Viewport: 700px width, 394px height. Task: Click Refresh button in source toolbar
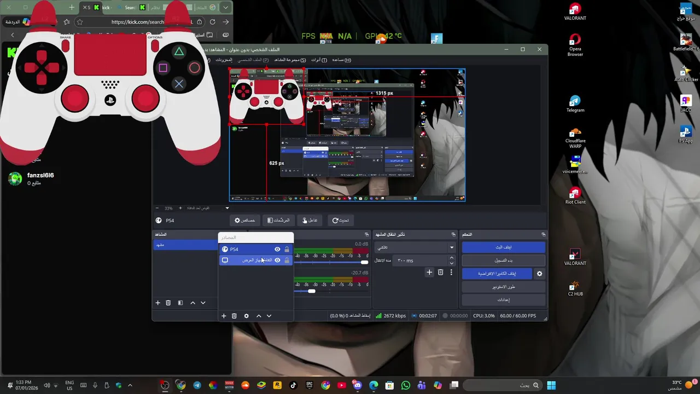[341, 220]
